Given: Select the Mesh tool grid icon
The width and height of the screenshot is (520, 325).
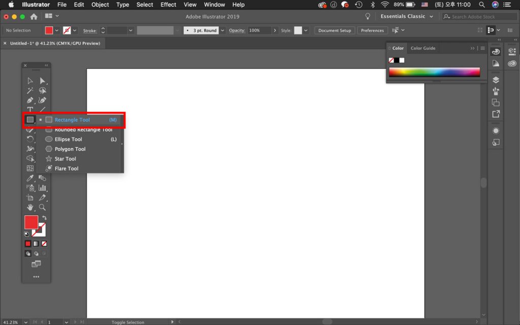Looking at the screenshot, I should click(x=30, y=169).
